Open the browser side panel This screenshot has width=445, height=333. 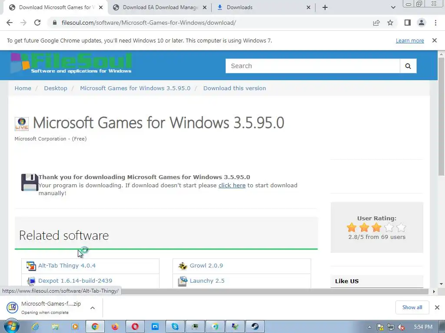pos(408,23)
